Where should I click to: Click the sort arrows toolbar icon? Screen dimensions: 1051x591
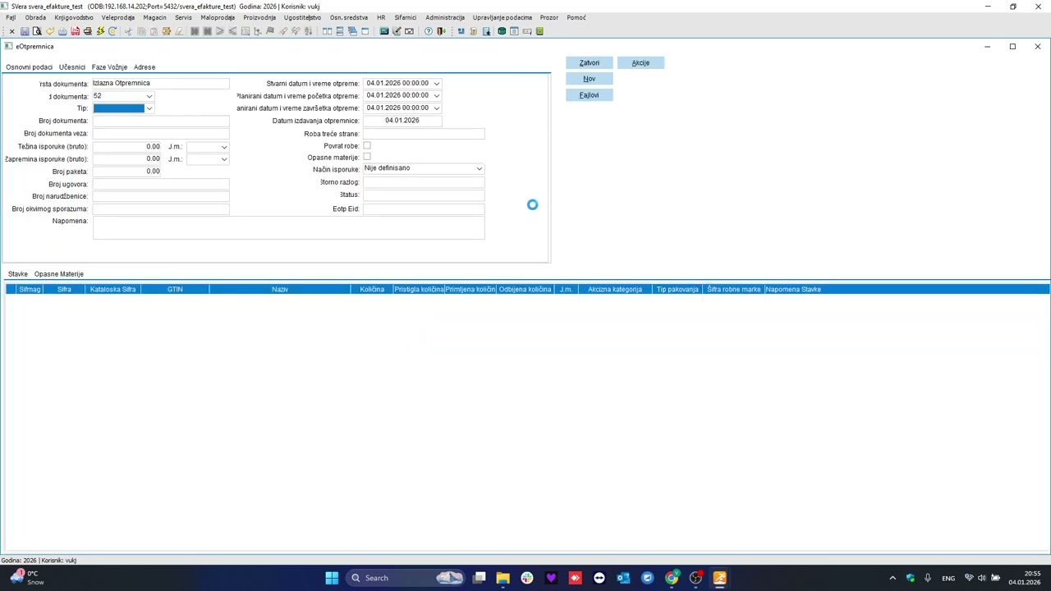click(x=309, y=31)
